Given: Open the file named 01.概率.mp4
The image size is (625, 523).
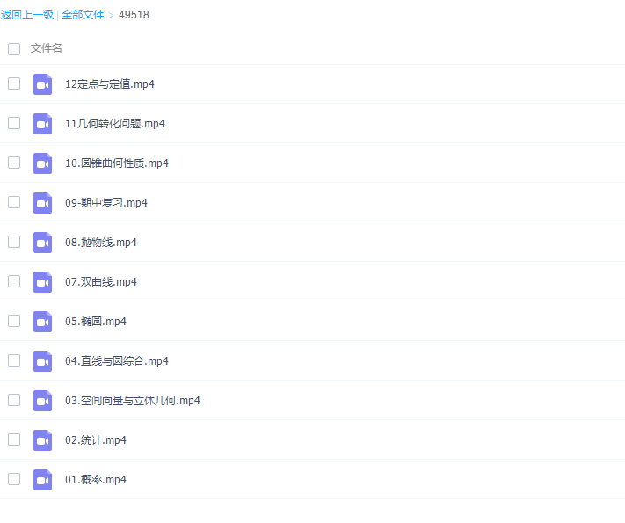Looking at the screenshot, I should [96, 480].
